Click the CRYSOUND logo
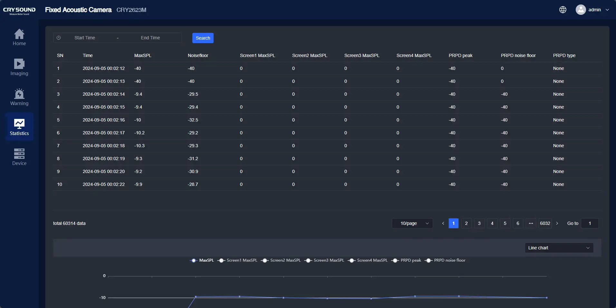616x308 pixels. [x=19, y=10]
